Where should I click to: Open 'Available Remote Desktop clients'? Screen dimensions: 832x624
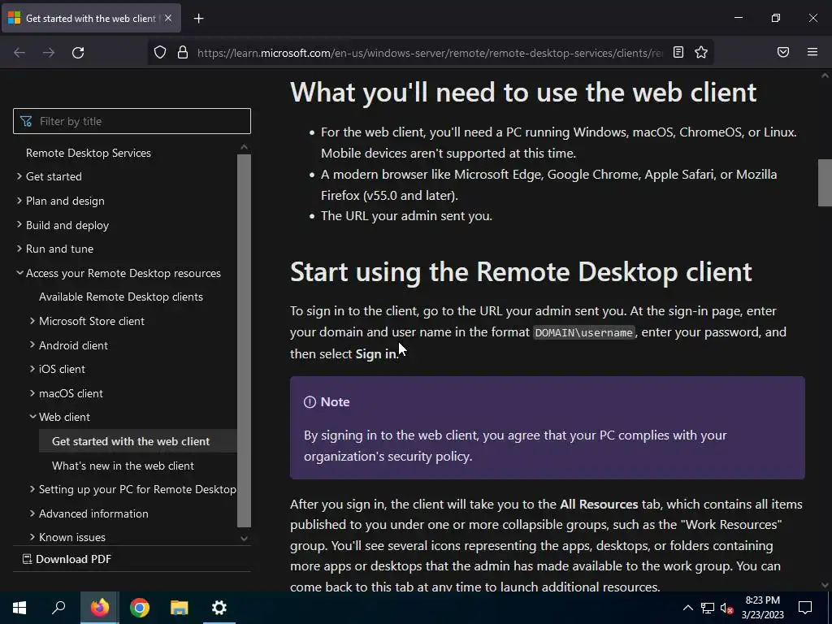pos(120,297)
